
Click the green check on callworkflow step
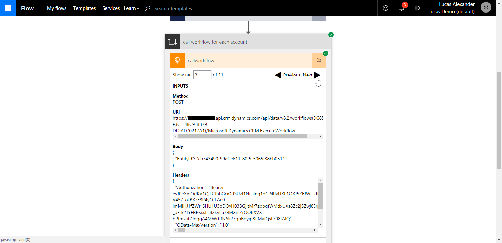(326, 53)
